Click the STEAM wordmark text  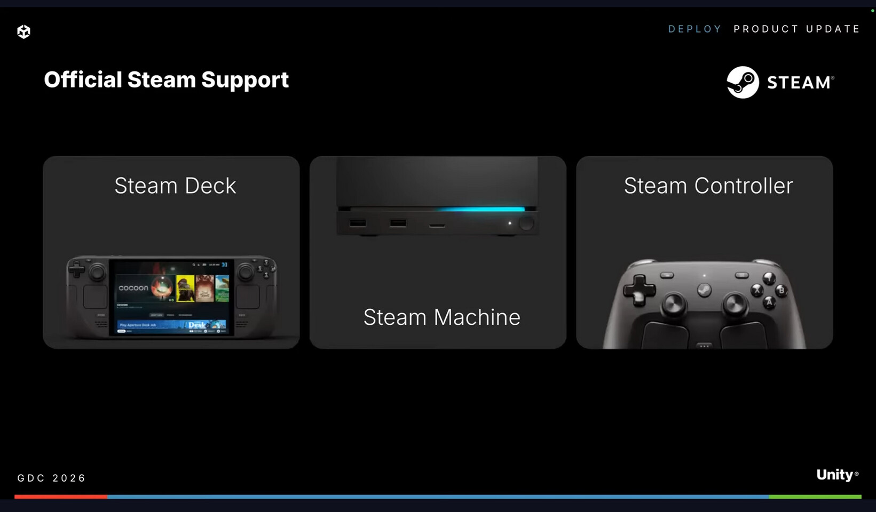click(800, 83)
